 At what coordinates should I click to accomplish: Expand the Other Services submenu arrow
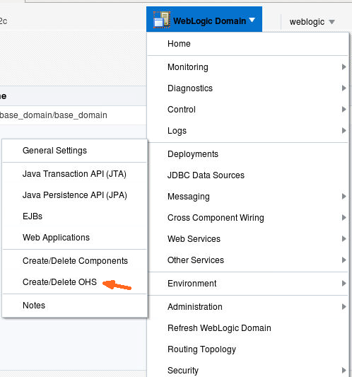click(344, 260)
